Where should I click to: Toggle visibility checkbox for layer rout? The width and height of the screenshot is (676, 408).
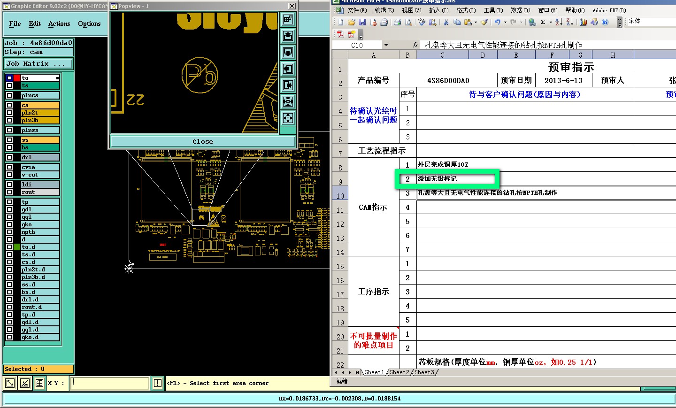click(9, 192)
